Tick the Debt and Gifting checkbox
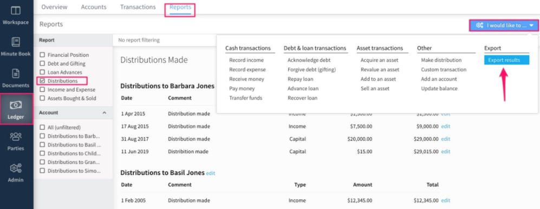The image size is (540, 209). click(42, 63)
